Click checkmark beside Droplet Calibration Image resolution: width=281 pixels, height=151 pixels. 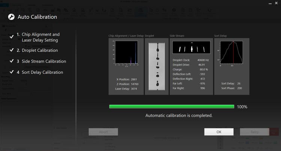click(x=12, y=50)
